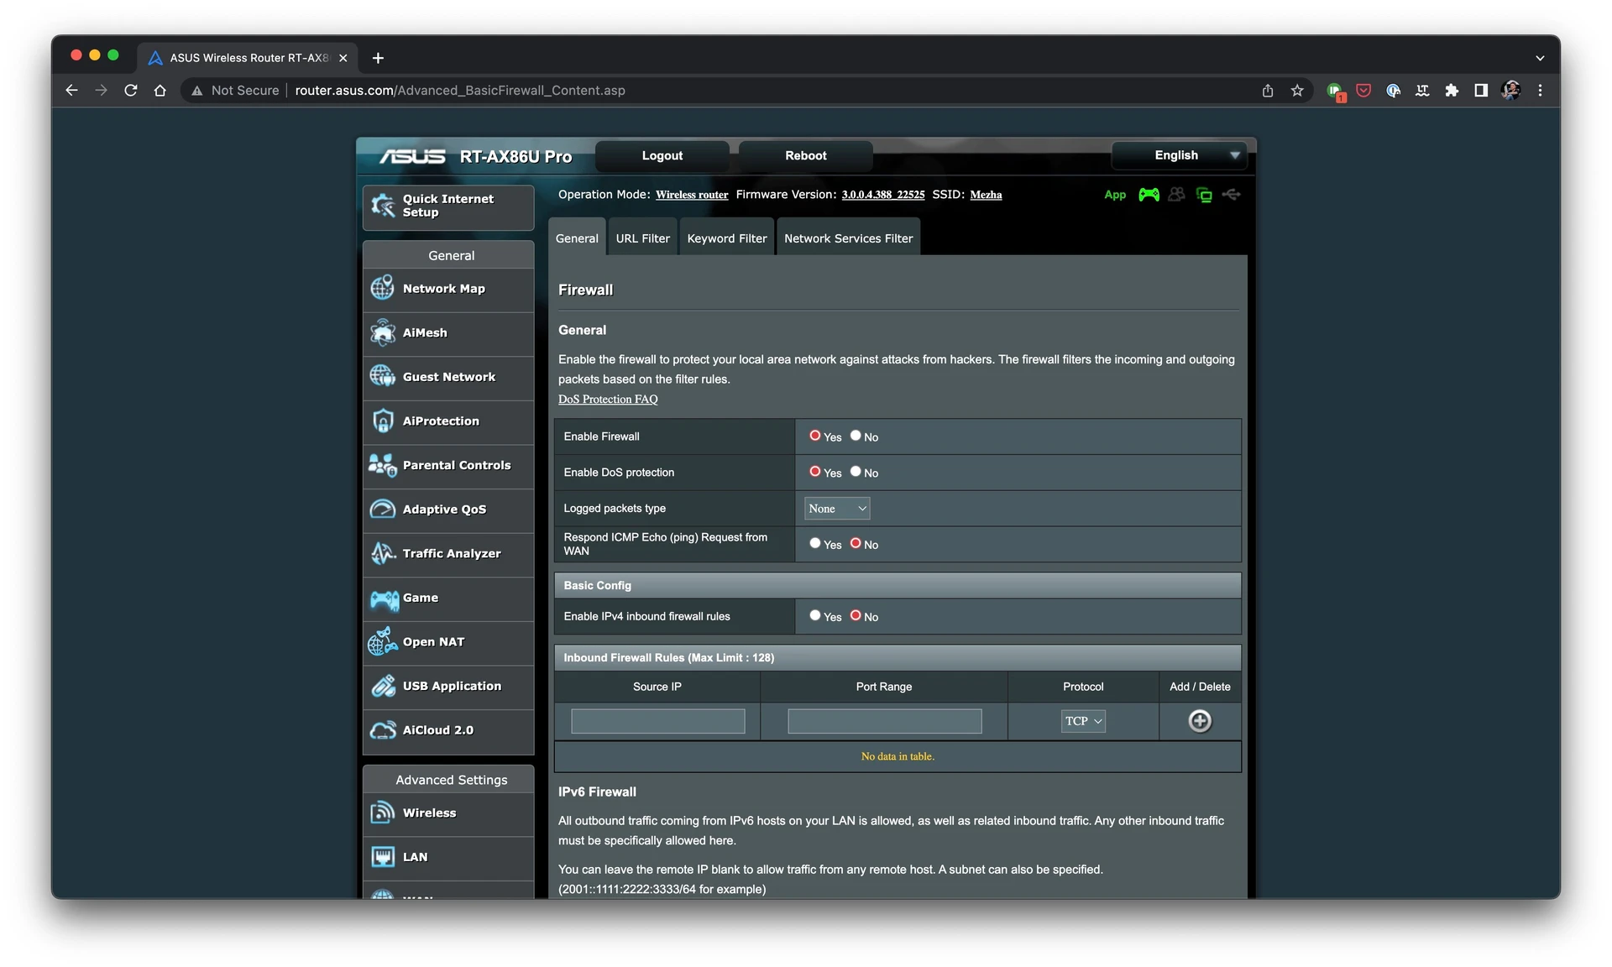Open firmware version 3.0.0.4.388_22525 link
Screen dimensions: 1612x967
883,195
